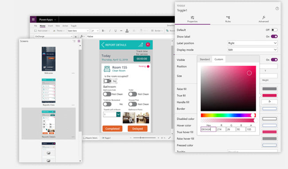Open the Label position dropdown
The width and height of the screenshot is (288, 169).
253,43
